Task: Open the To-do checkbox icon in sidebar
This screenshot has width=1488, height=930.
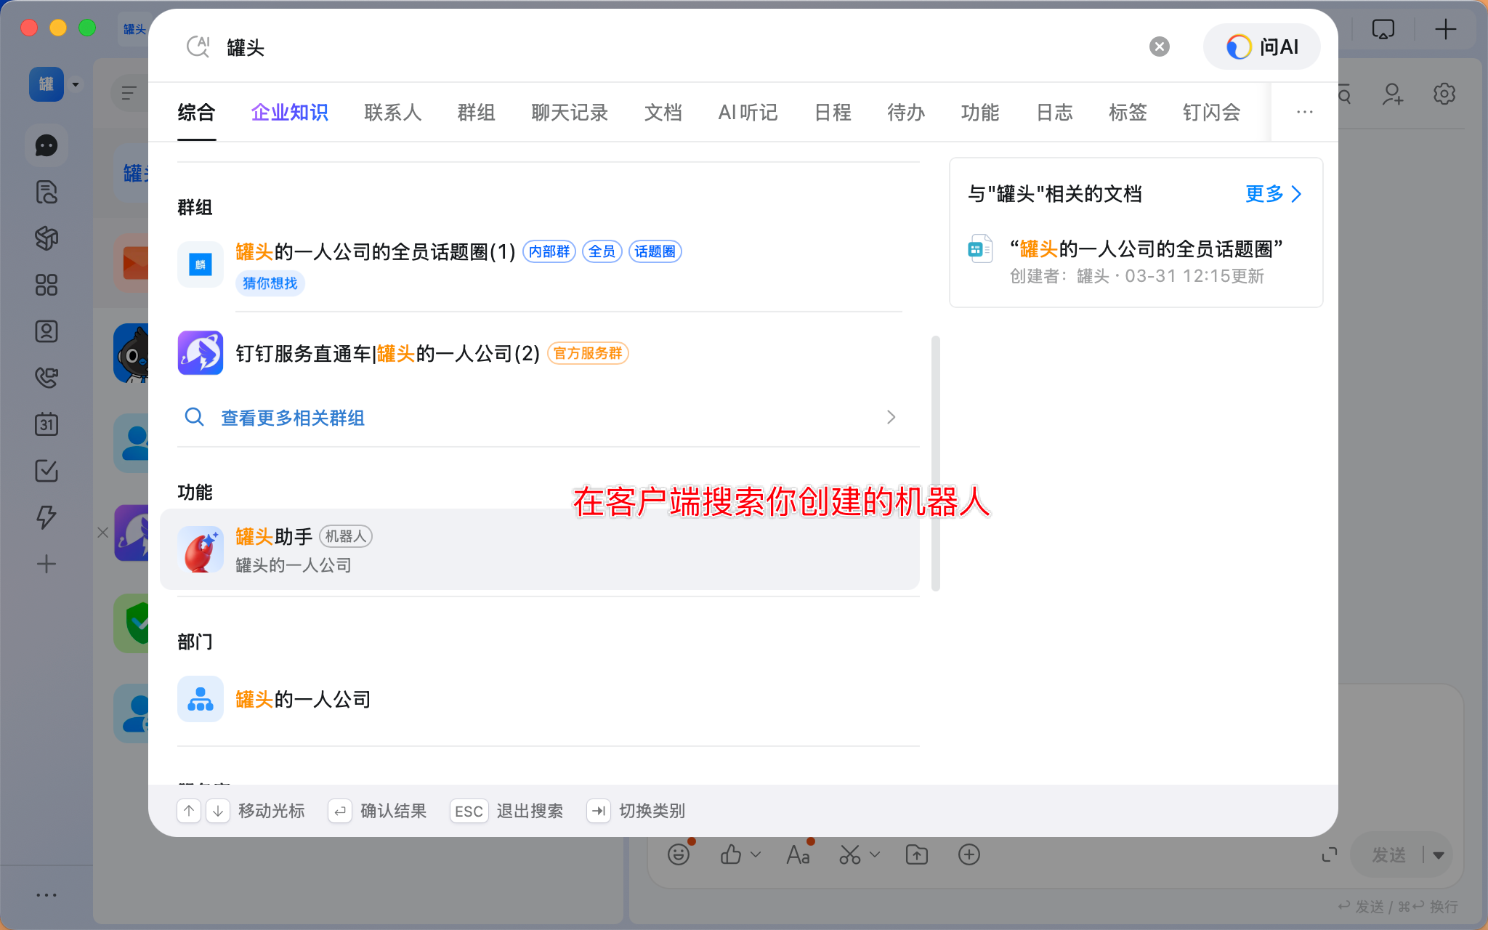Action: click(x=46, y=471)
